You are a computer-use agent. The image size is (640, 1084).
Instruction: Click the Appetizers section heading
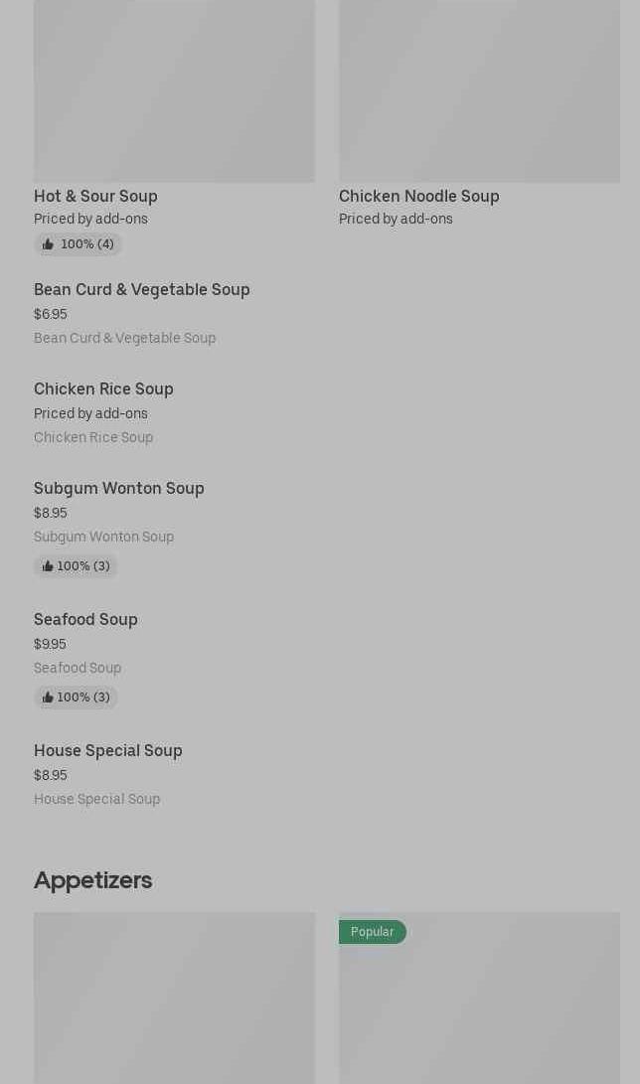pos(92,879)
